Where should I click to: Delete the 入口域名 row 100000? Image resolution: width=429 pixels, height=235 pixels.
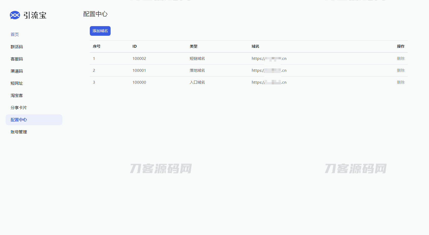(401, 82)
